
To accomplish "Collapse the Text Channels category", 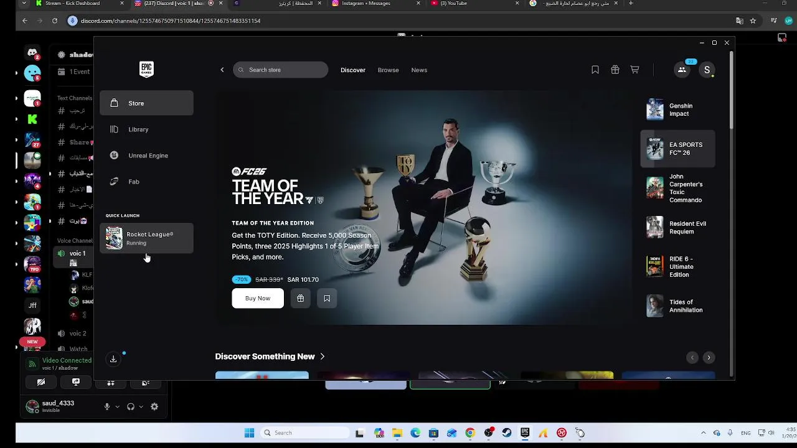I will [75, 98].
